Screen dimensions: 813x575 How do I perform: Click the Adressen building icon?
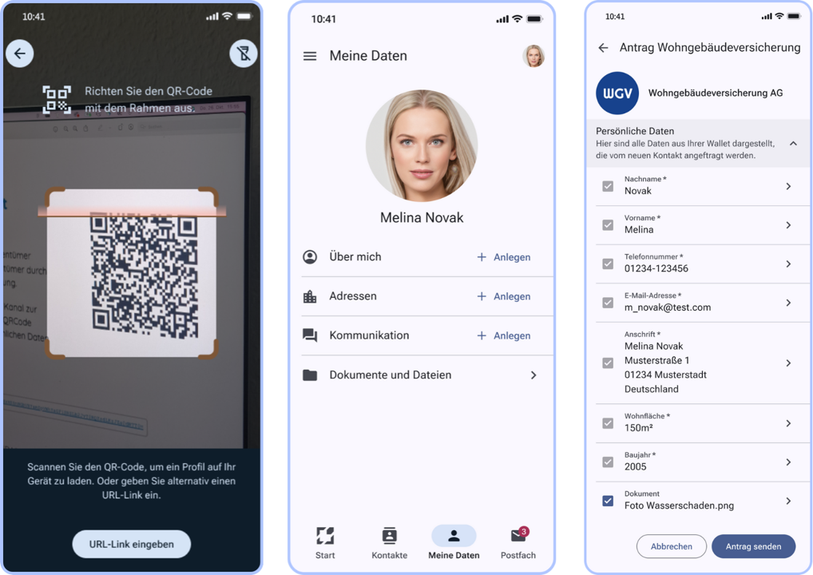click(x=310, y=296)
